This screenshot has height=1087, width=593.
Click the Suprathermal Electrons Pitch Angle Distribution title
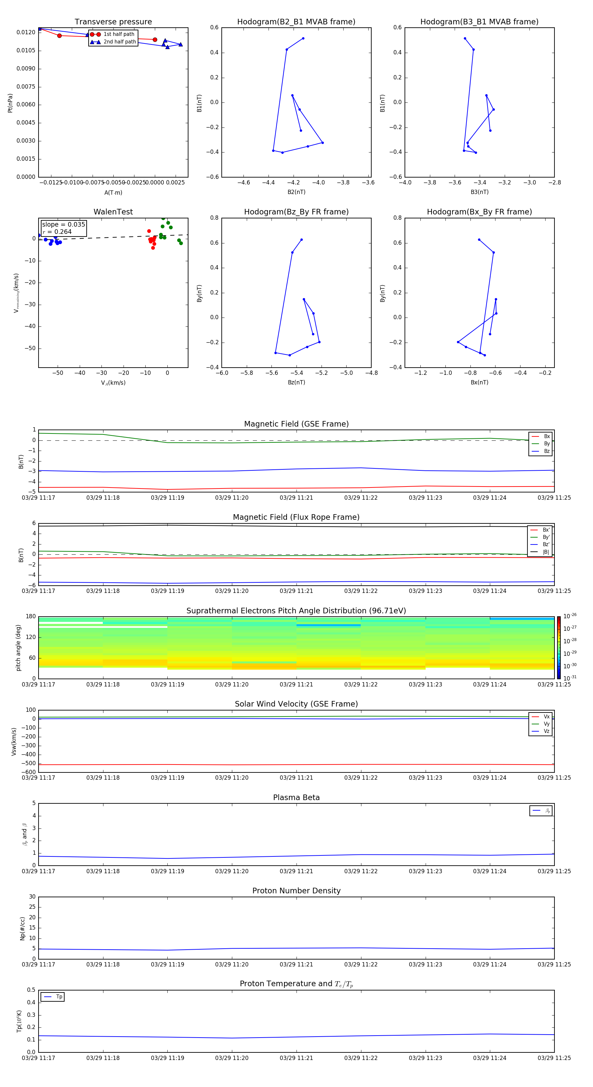(296, 611)
